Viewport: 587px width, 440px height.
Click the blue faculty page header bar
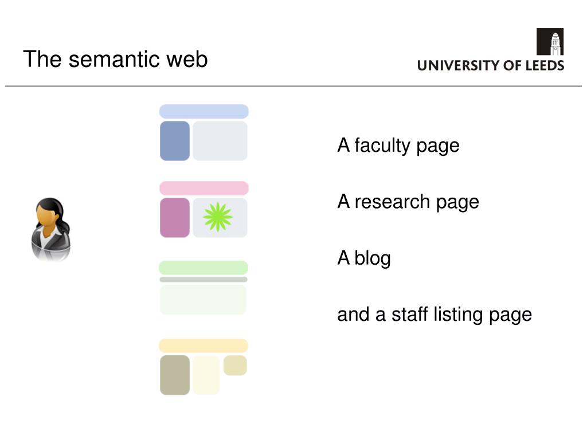204,112
